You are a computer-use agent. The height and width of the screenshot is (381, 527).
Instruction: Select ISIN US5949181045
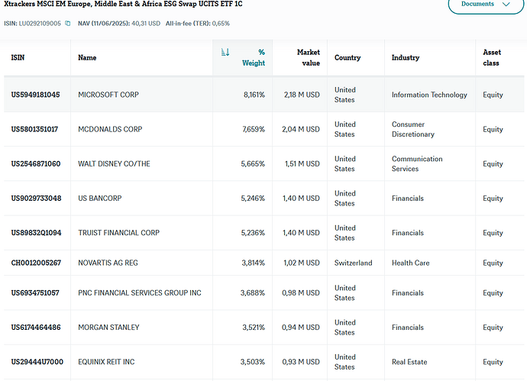[x=35, y=95]
